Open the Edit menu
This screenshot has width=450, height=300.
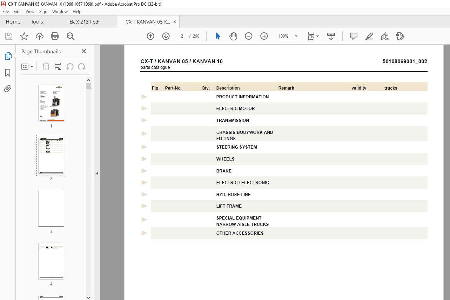[x=17, y=12]
